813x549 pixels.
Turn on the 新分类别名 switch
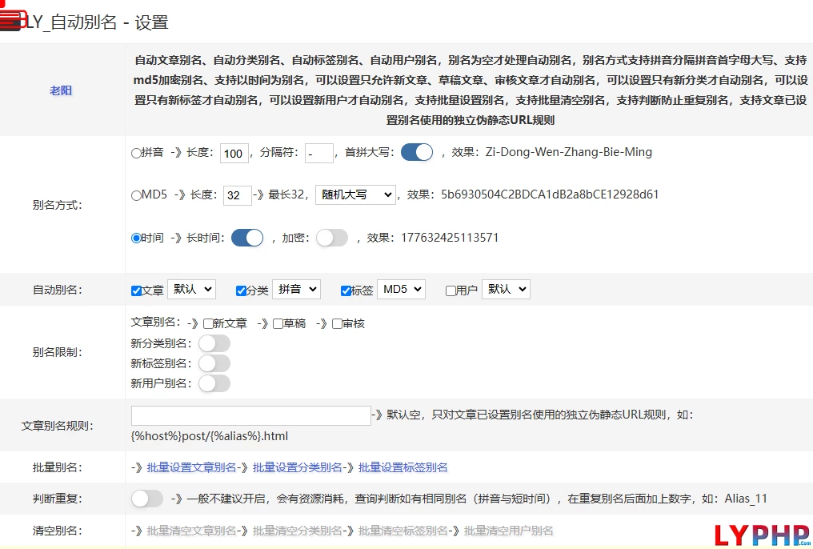pos(214,343)
